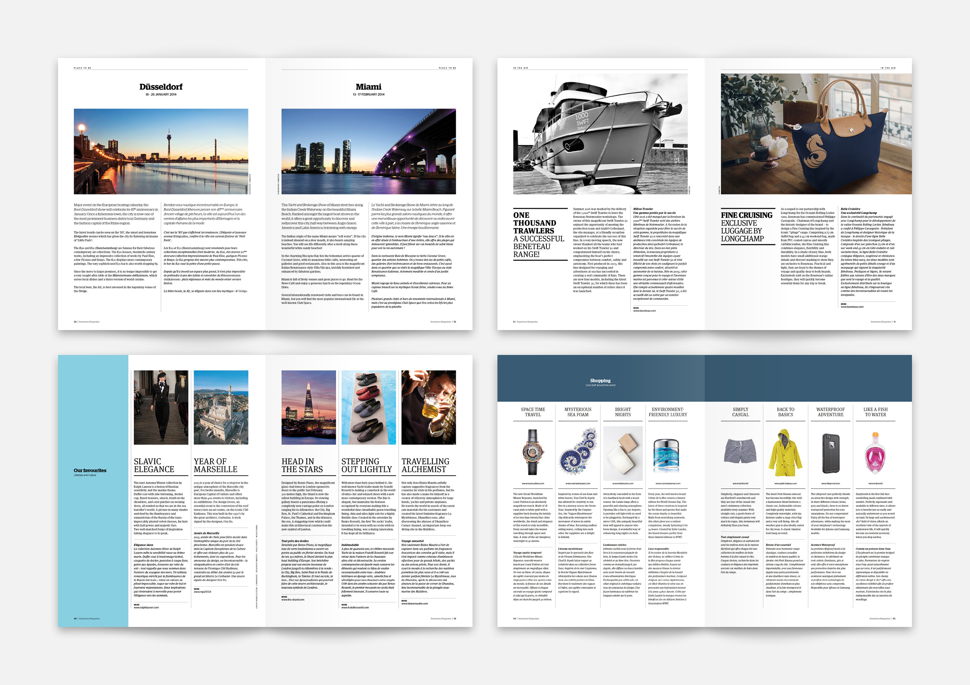Follow the www.fratellirossetti.com link
Viewport: 970px width, 685px height.
355,608
